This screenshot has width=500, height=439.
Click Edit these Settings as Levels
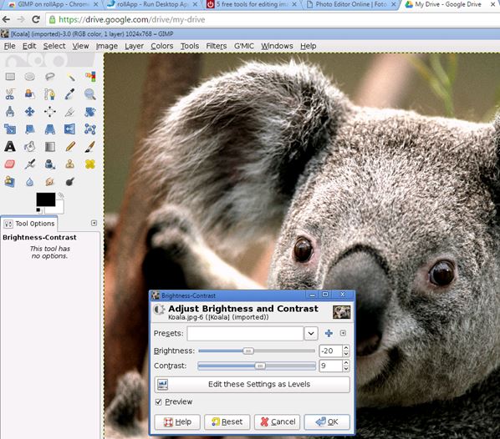252,385
